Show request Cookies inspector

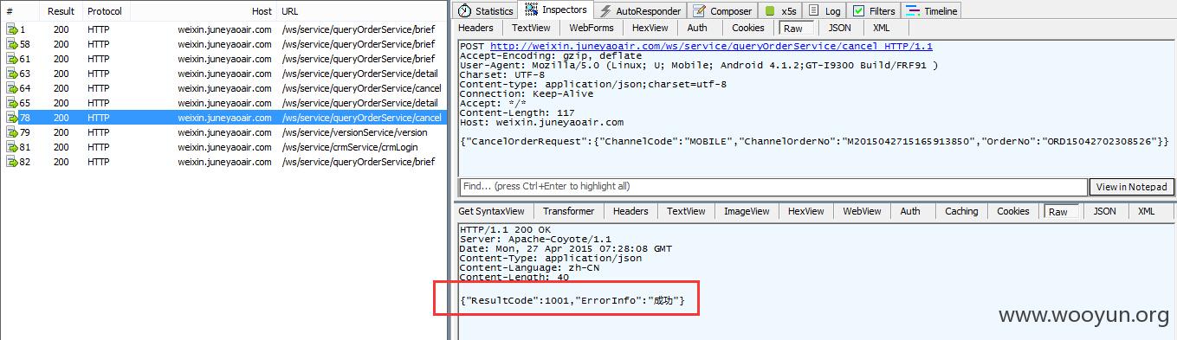point(748,28)
